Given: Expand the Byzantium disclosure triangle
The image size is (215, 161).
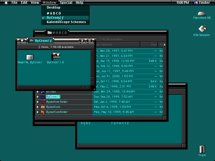Looking at the screenshot, I should (38, 107).
